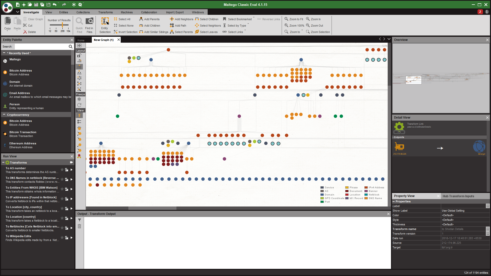Screen dimensions: 491x276
Task: Toggle the layout lock icon
Action: (x=79, y=55)
